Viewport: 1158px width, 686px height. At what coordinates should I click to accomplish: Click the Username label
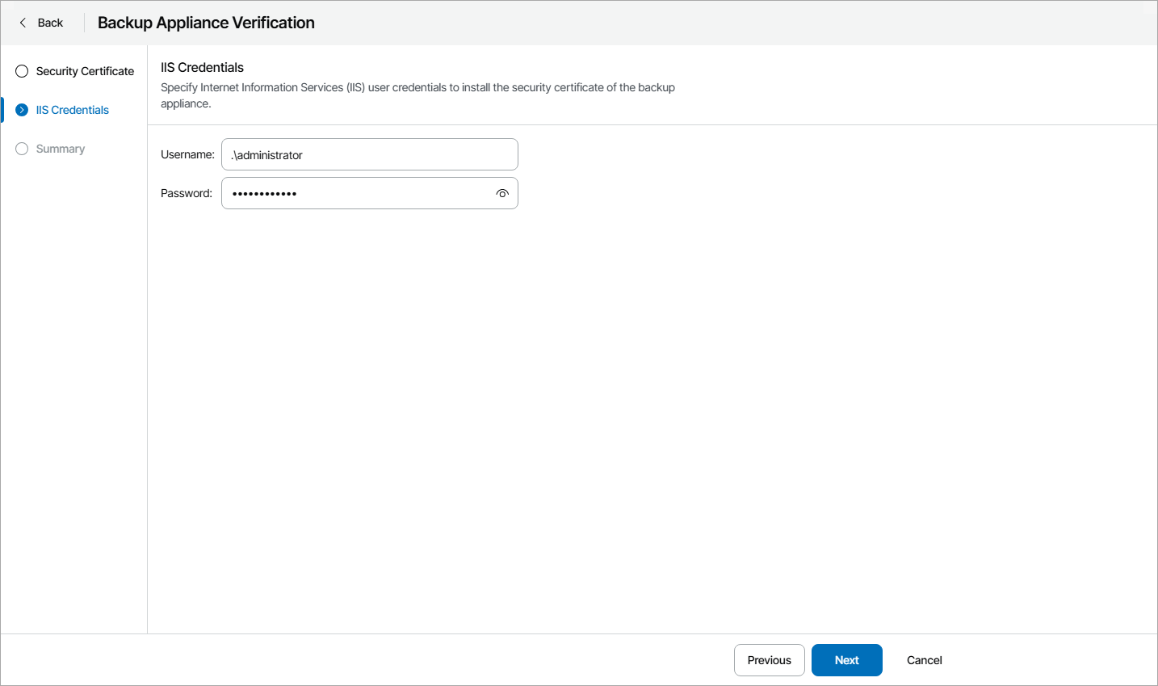click(x=187, y=154)
